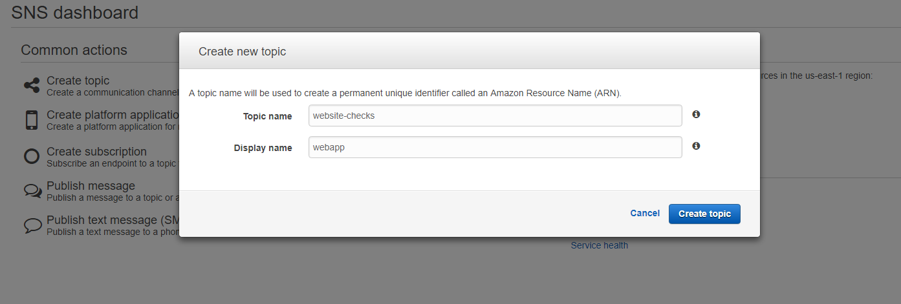The height and width of the screenshot is (304, 901).
Task: Click the Create subscription circle icon
Action: (32, 156)
